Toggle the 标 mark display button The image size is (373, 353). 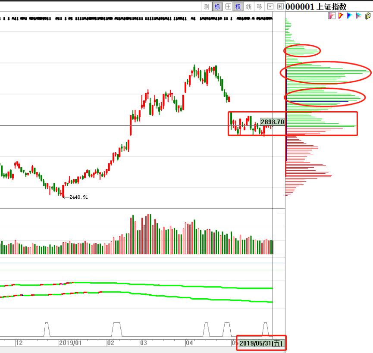tap(217, 6)
